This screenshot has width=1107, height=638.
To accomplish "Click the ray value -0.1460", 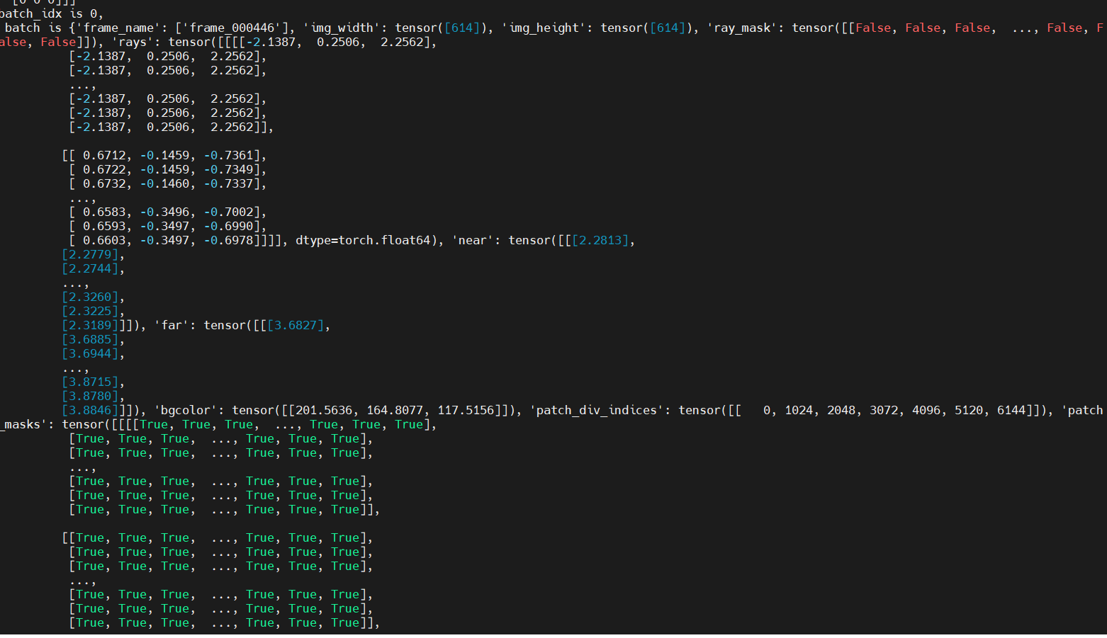I will click(x=164, y=183).
